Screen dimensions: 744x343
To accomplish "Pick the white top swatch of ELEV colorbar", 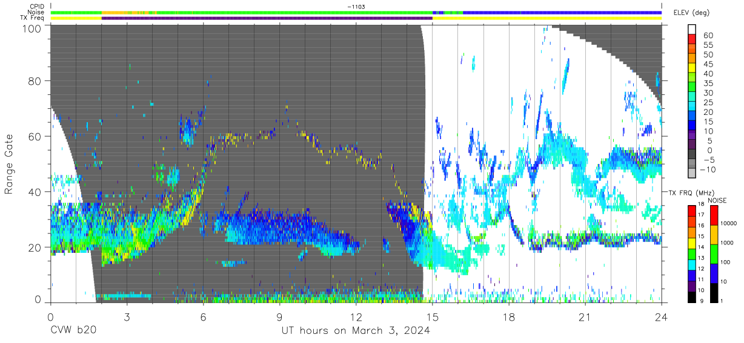I will point(693,30).
